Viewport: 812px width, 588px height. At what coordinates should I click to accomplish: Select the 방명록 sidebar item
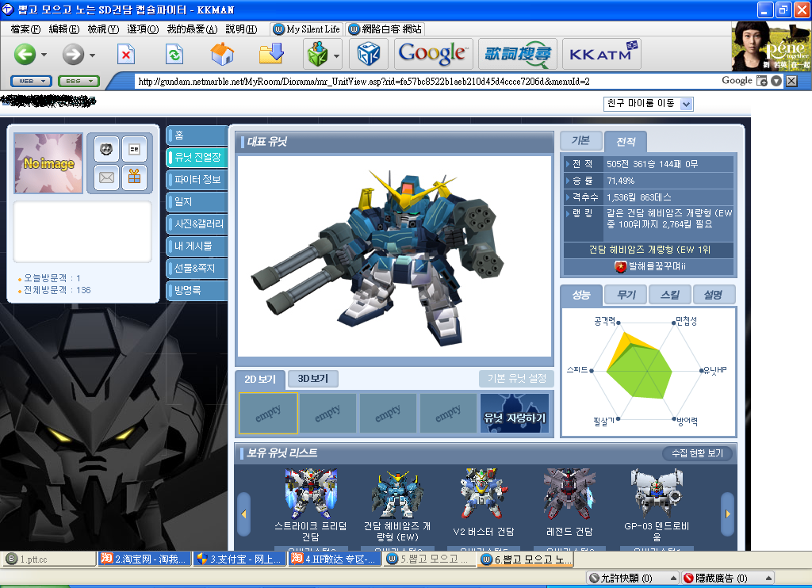pos(197,290)
